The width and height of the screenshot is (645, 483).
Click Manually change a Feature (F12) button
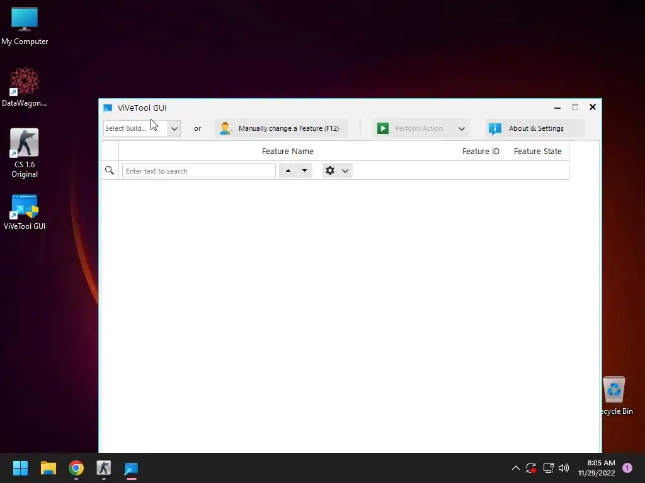[282, 128]
